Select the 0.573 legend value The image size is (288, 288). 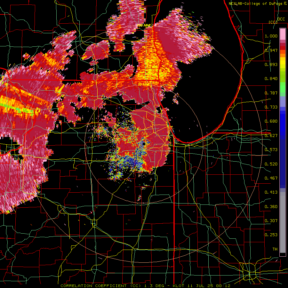click(271, 150)
